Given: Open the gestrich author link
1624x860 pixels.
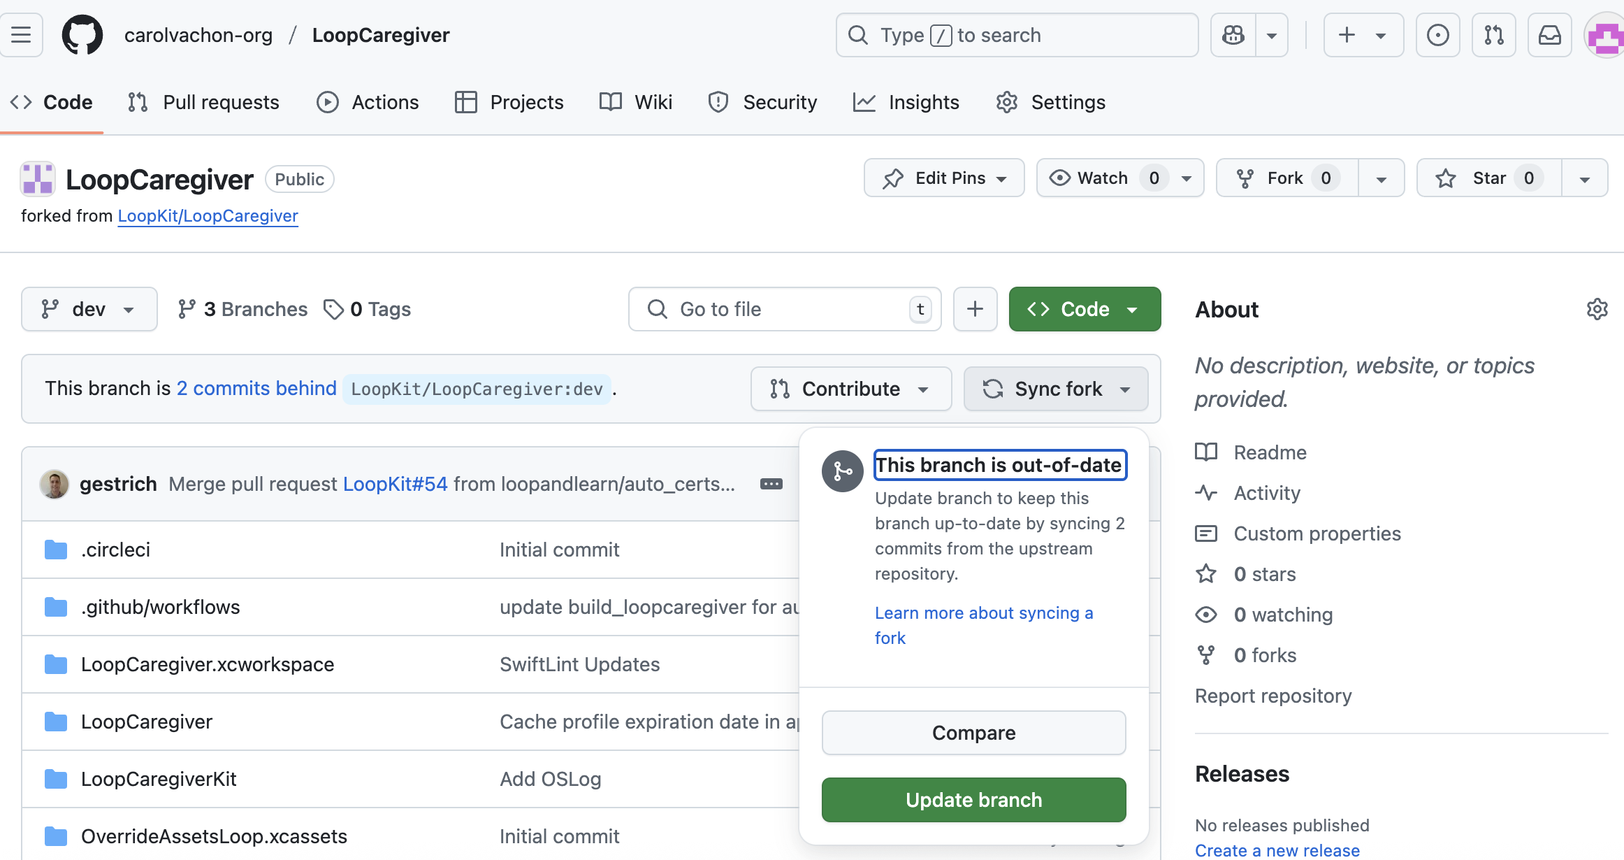Looking at the screenshot, I should coord(118,484).
